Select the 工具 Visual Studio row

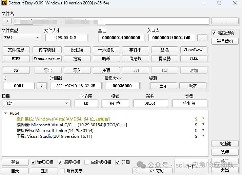[x=54, y=136]
